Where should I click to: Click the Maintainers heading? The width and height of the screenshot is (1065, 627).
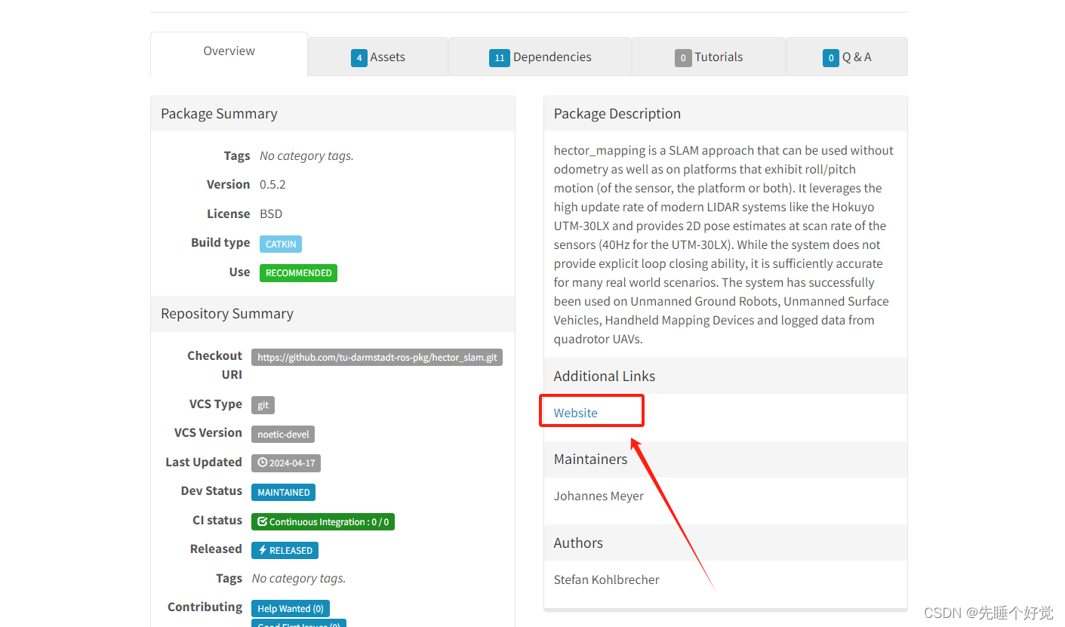point(590,459)
